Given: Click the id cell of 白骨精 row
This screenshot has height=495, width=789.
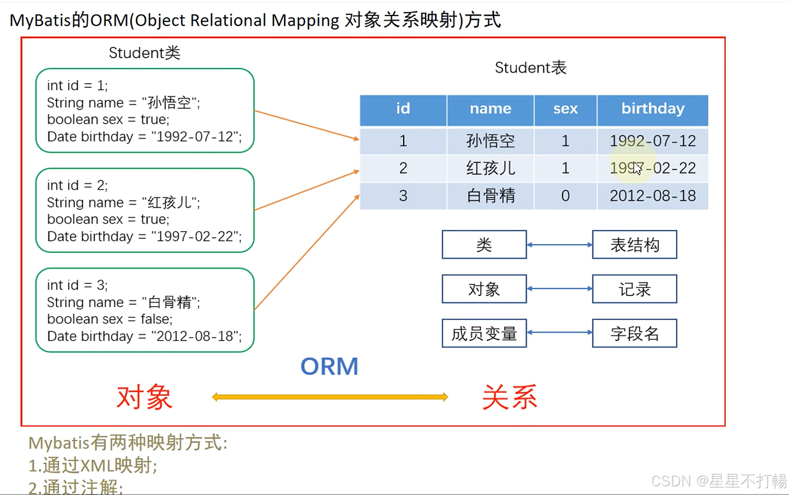Looking at the screenshot, I should [403, 196].
